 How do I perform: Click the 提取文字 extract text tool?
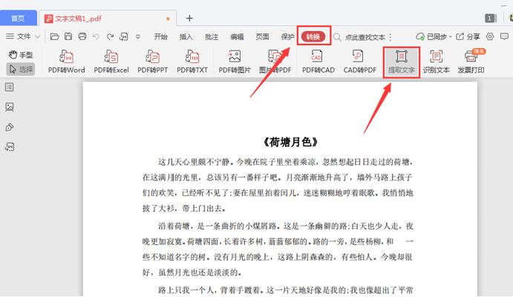click(402, 62)
